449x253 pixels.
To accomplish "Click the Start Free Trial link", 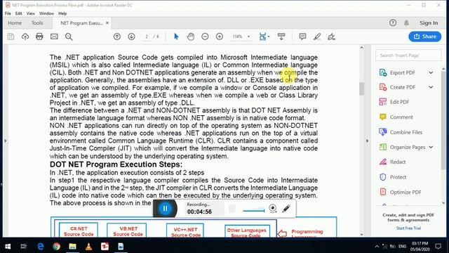I will [x=408, y=228].
